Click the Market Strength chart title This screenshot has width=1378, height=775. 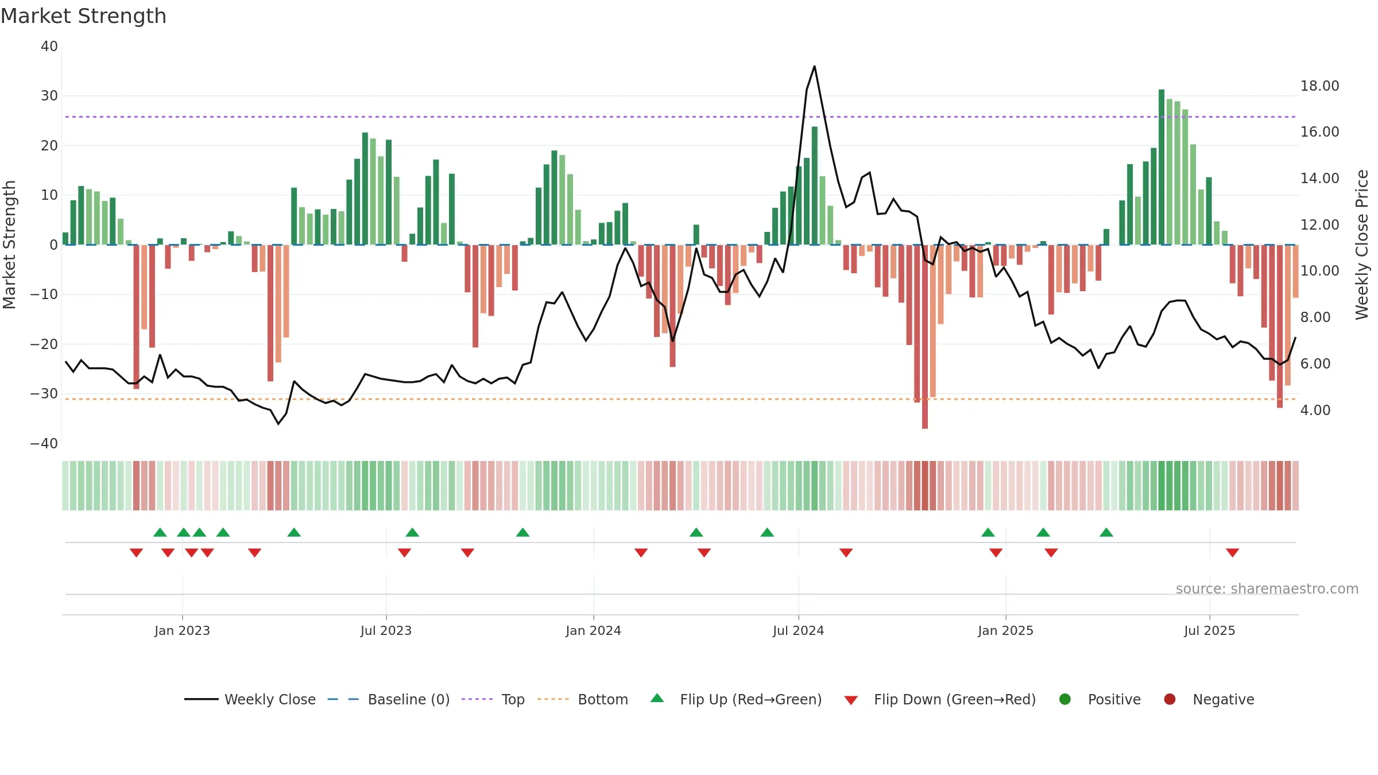click(83, 16)
